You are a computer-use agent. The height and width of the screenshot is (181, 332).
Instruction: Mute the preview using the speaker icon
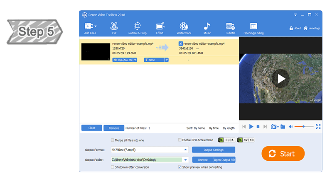point(290,126)
